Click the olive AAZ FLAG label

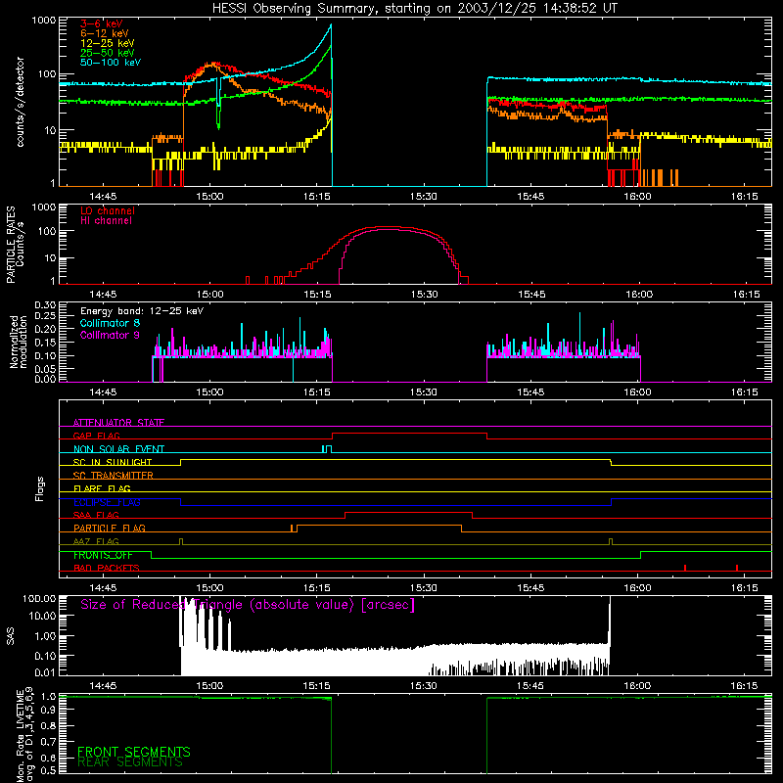click(x=96, y=541)
